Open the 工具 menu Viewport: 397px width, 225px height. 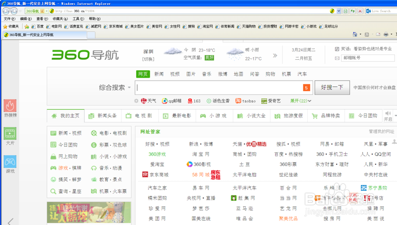[78, 19]
